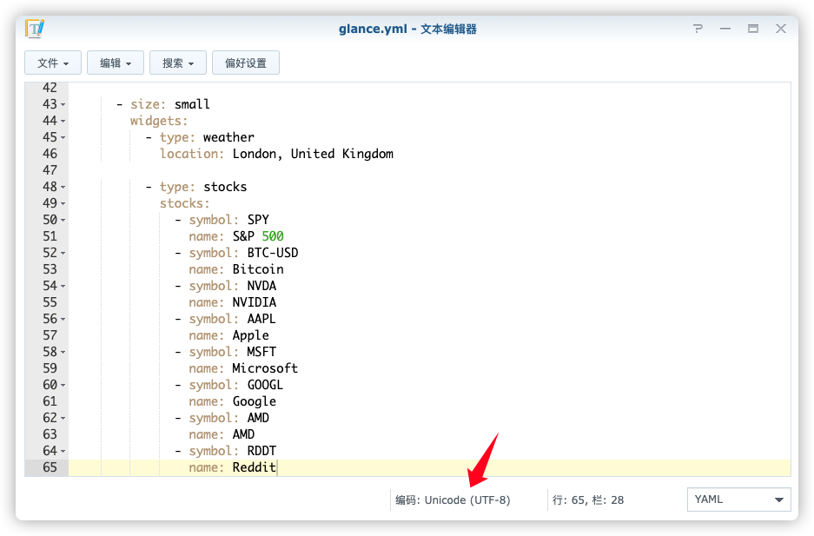Click the value 'weather'

[228, 137]
